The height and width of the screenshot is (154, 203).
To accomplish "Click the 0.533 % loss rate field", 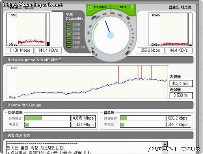I will coord(181,95).
